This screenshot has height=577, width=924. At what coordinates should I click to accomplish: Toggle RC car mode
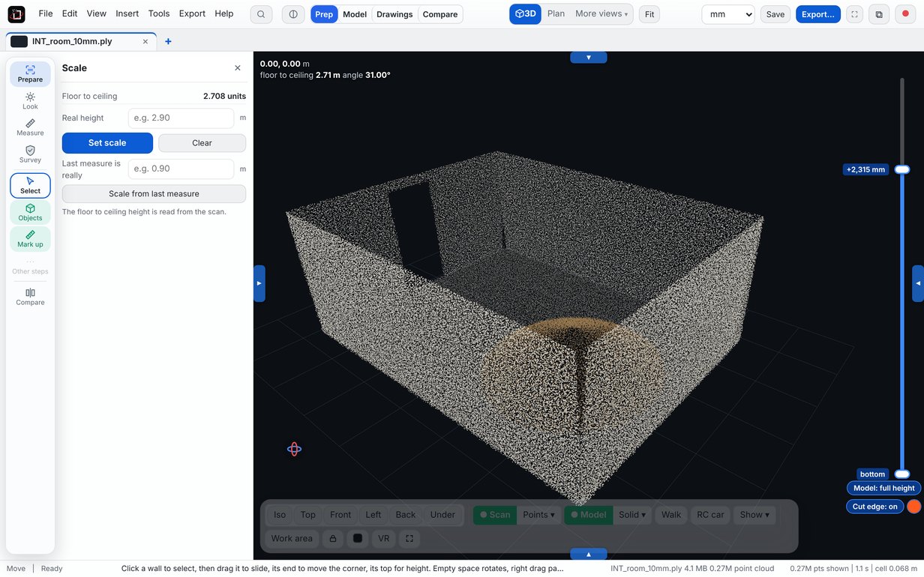(710, 515)
